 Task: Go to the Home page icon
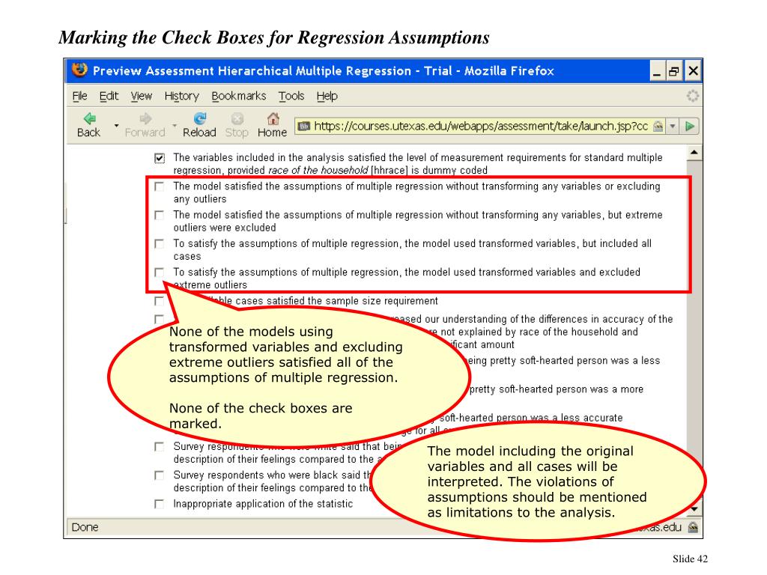tap(273, 118)
